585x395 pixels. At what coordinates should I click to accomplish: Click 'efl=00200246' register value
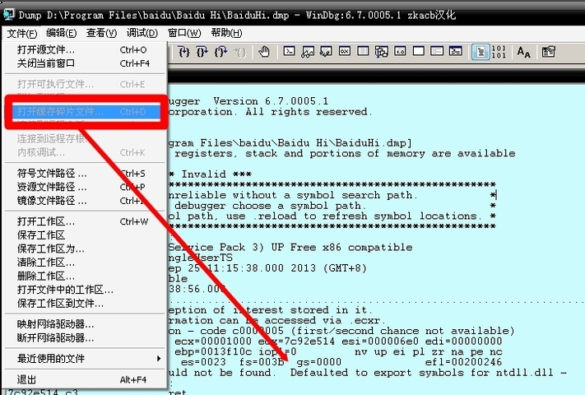pyautogui.click(x=463, y=362)
